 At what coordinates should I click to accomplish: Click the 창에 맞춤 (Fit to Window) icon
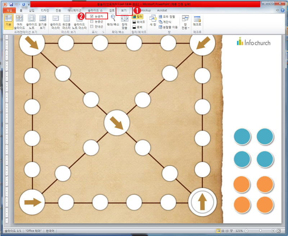(124, 21)
